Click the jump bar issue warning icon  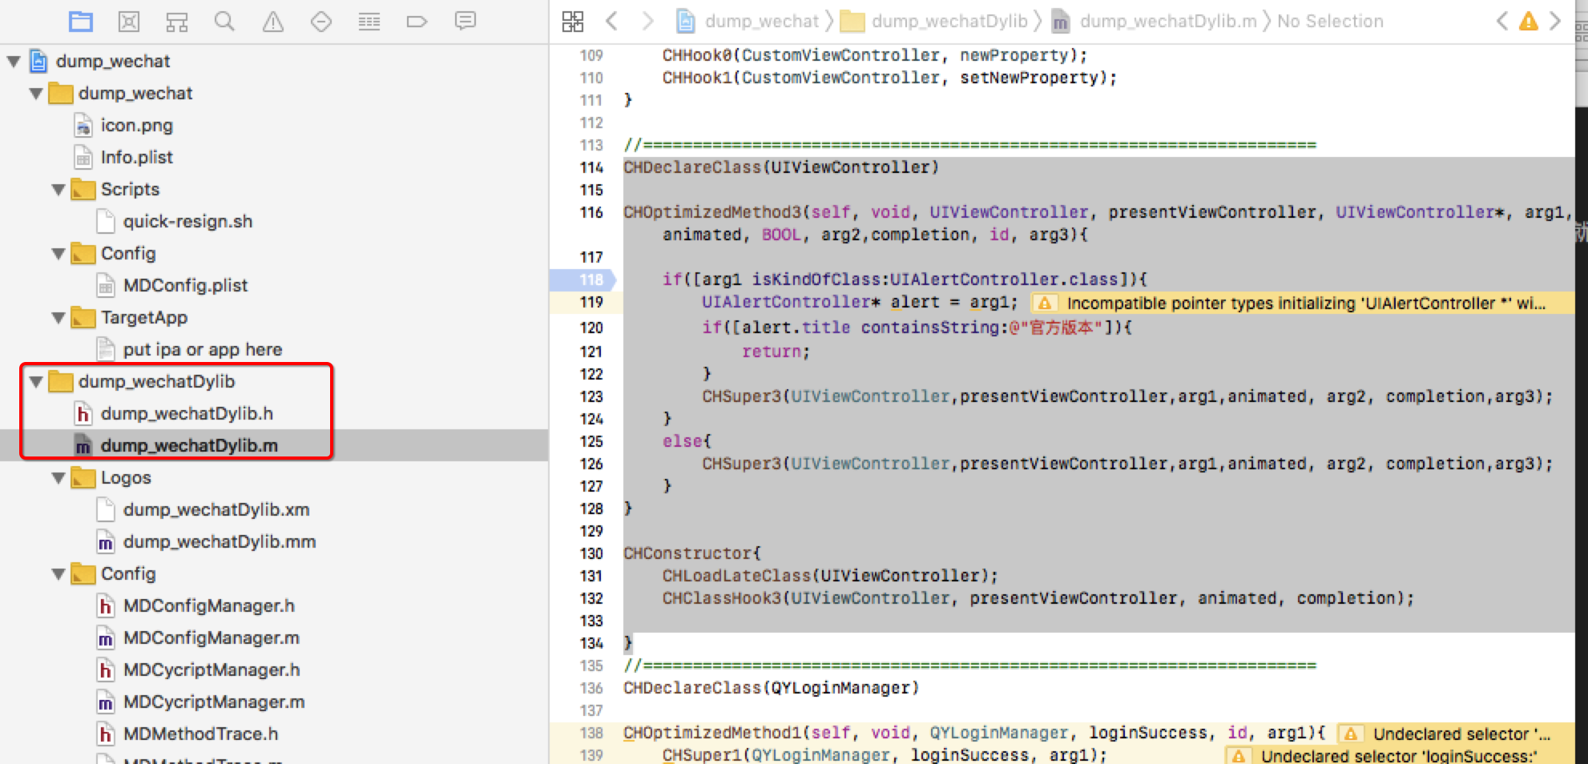tap(1529, 21)
